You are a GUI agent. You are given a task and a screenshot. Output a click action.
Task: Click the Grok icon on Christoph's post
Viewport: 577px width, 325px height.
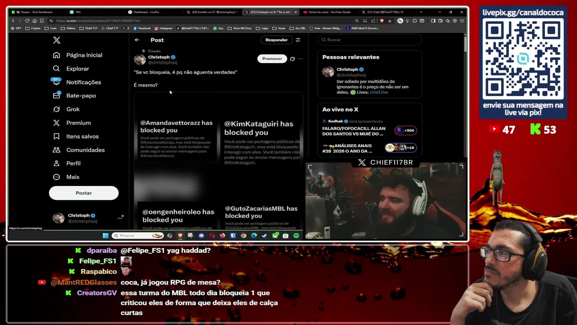[x=292, y=59]
